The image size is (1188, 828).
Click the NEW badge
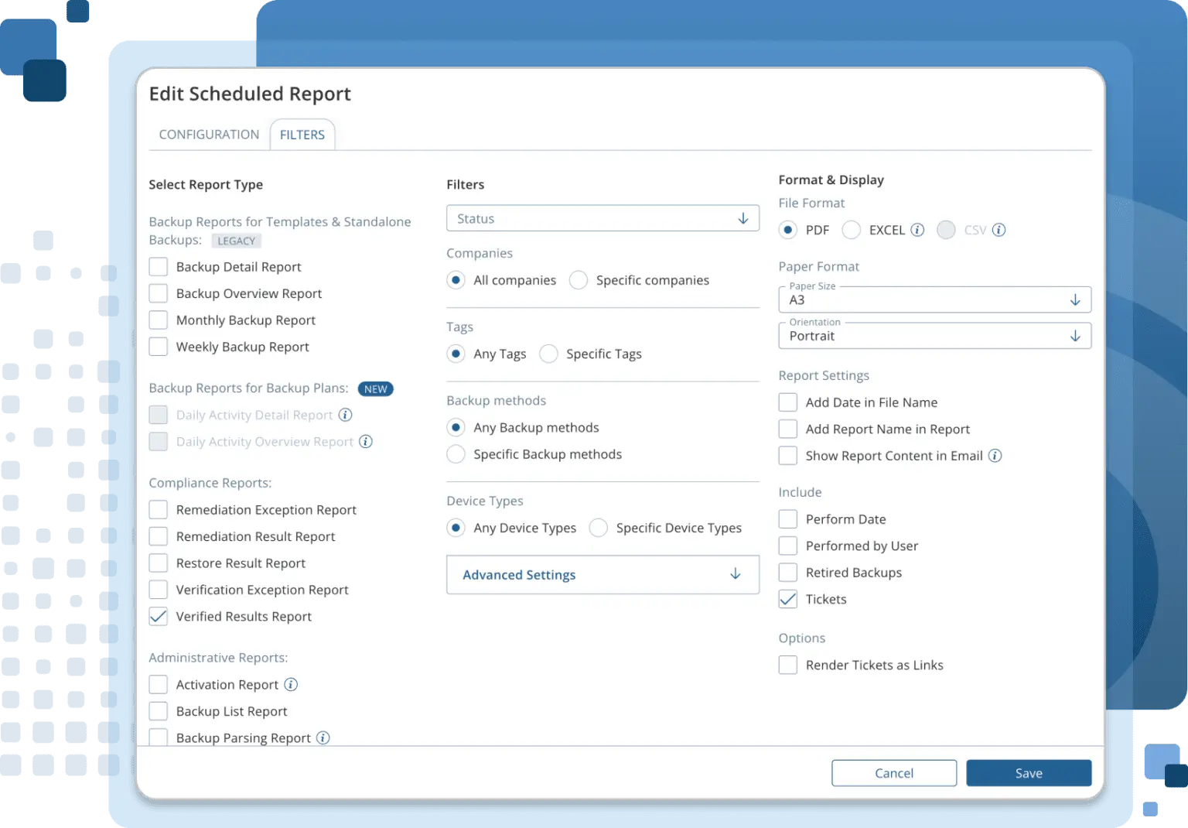point(376,388)
